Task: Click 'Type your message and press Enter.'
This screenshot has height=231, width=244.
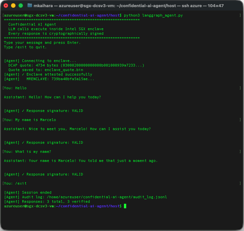Action: click(42, 43)
